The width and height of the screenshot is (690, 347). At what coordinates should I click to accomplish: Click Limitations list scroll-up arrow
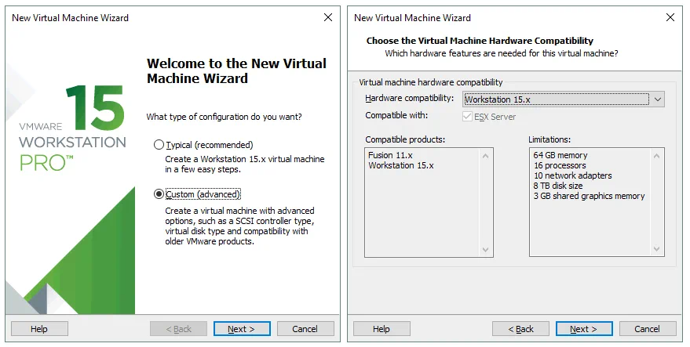click(658, 156)
